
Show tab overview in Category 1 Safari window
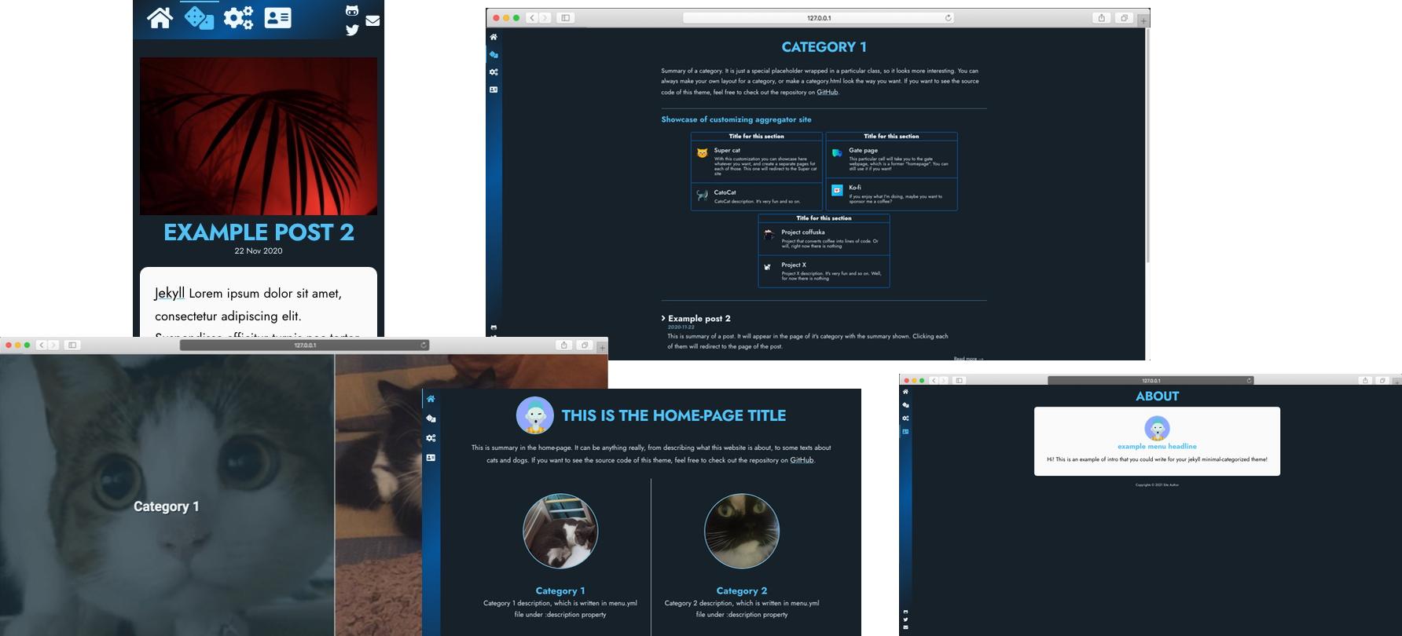tap(1124, 18)
